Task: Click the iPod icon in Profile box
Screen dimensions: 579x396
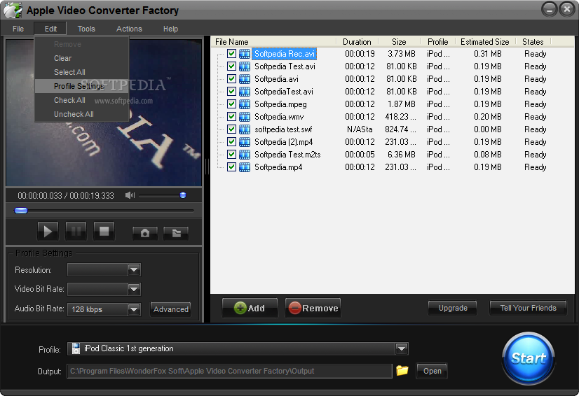Action: (76, 348)
